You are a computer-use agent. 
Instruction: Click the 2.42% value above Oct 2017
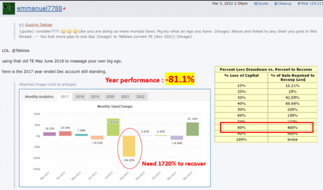(x=161, y=132)
